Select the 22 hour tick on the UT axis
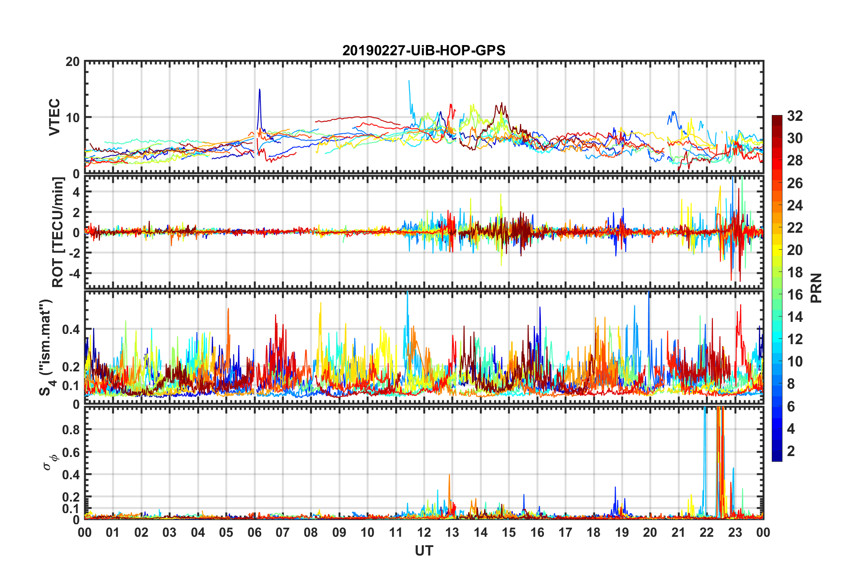The width and height of the screenshot is (848, 576). click(x=707, y=532)
